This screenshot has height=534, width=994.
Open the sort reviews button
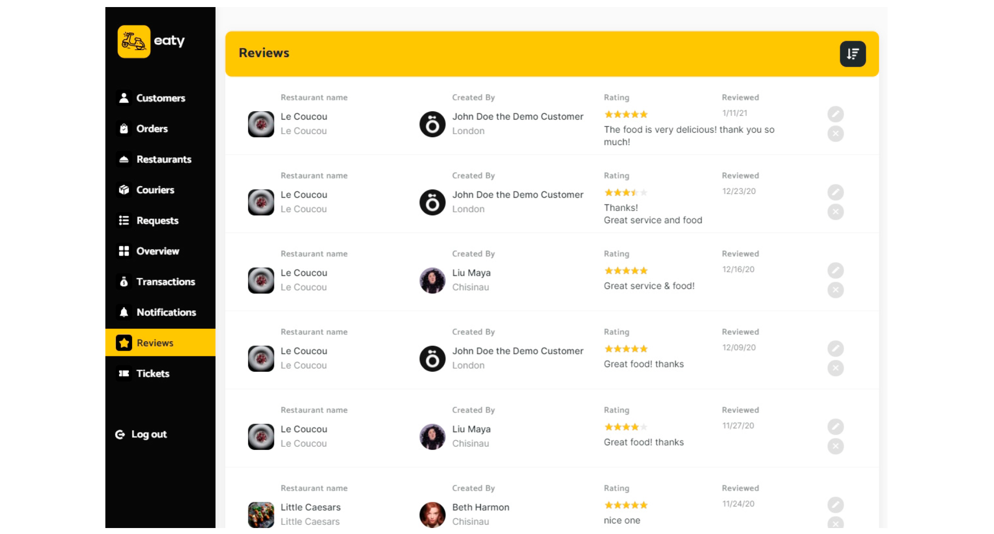pos(852,54)
